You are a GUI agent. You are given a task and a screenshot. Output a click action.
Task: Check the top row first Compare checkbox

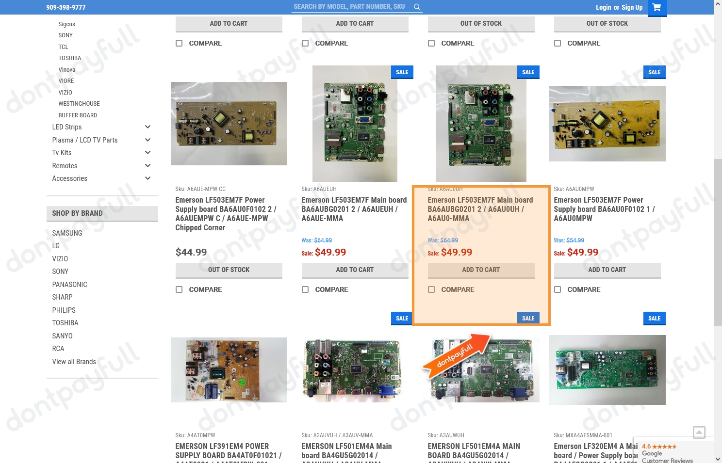pyautogui.click(x=179, y=43)
